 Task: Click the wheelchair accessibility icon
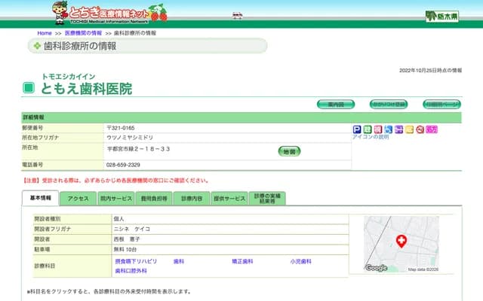(x=389, y=129)
